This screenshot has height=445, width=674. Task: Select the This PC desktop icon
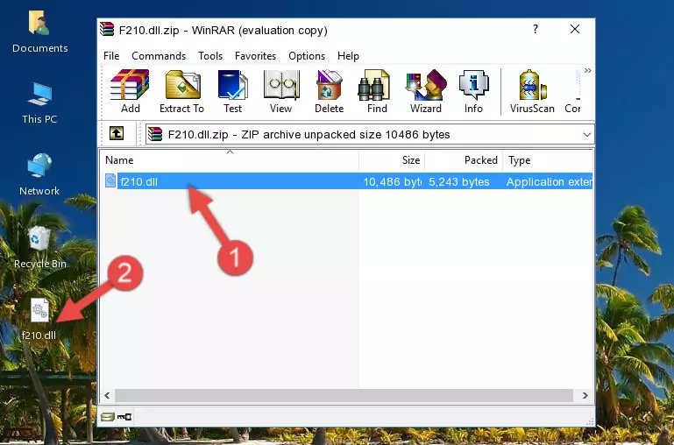coord(39,103)
